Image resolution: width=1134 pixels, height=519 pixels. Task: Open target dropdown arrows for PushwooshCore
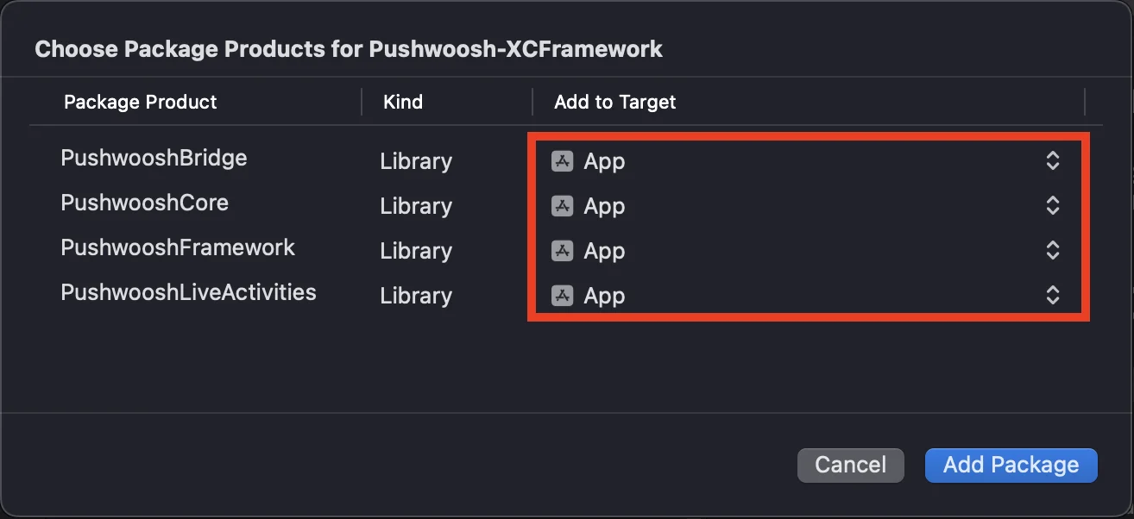(x=1052, y=206)
